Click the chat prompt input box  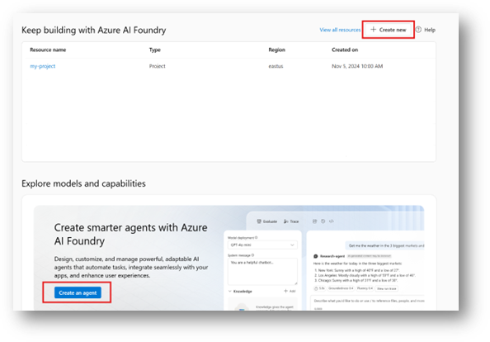tap(367, 303)
